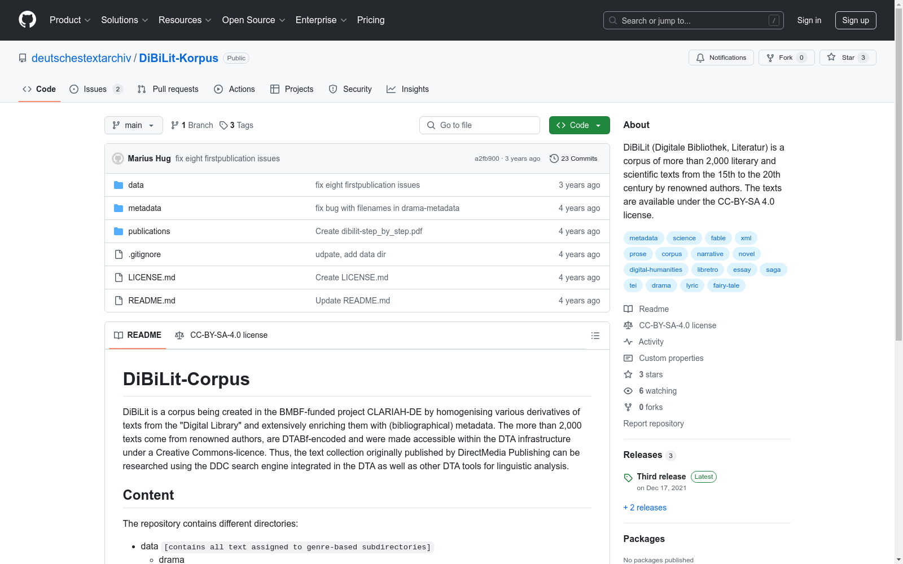
Task: Select the CC-BY-SA-4.0 license README tab
Action: [221, 335]
